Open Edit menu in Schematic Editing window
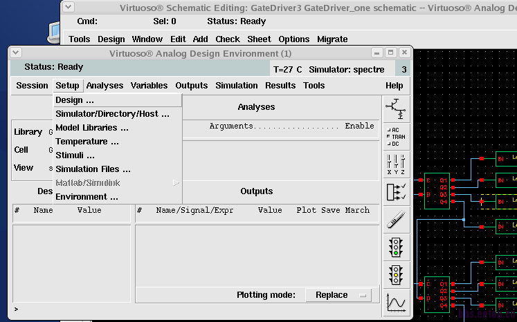Screen dimensions: 517x322 click(x=178, y=39)
